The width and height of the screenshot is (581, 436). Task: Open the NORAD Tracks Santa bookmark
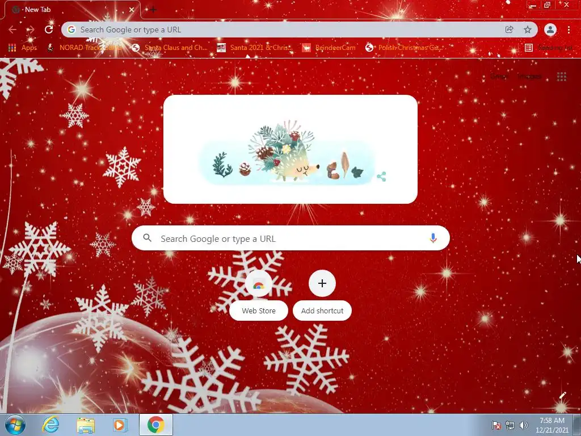85,48
